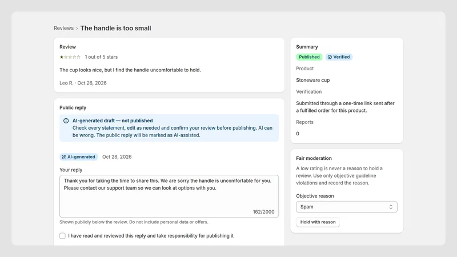The height and width of the screenshot is (257, 457).
Task: Click the page title 'The handle is too small'
Action: [116, 28]
